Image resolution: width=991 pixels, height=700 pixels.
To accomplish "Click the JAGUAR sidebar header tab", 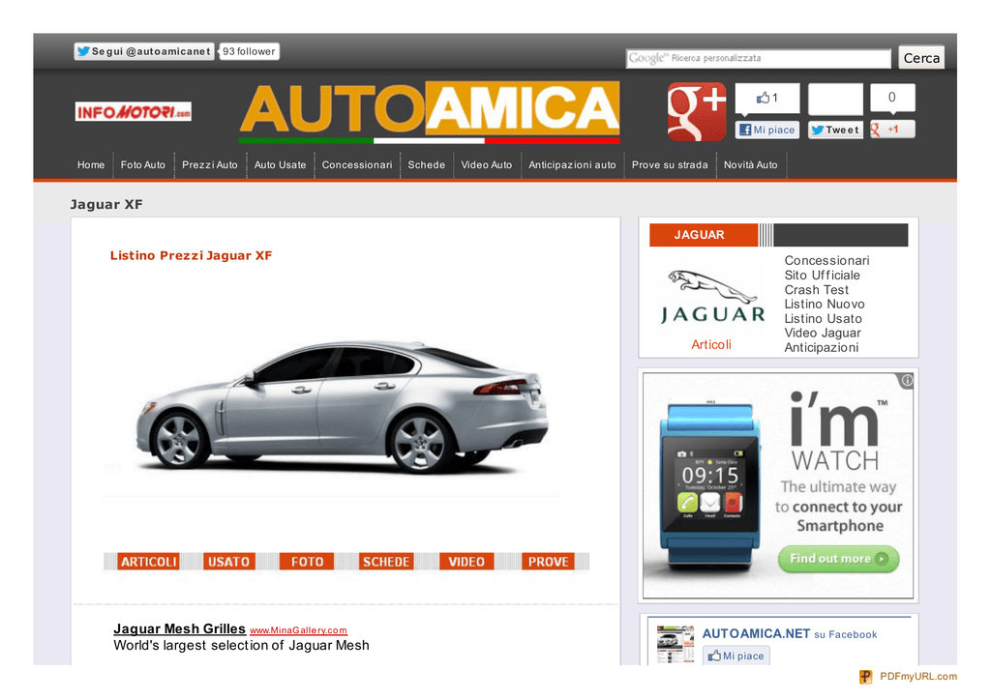I will [x=703, y=235].
